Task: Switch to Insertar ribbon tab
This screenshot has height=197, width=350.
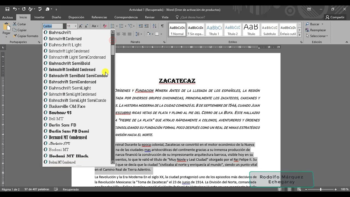Action: pyautogui.click(x=39, y=17)
